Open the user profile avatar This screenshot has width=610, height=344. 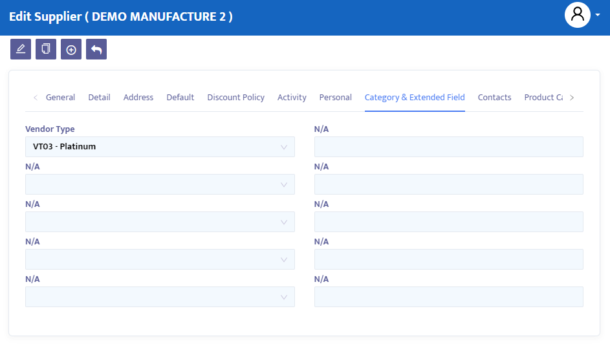pos(577,15)
